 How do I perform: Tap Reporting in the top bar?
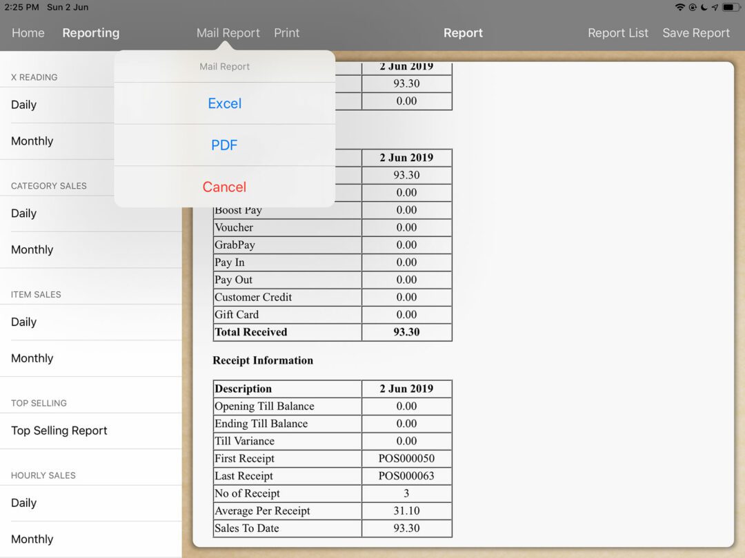(90, 33)
